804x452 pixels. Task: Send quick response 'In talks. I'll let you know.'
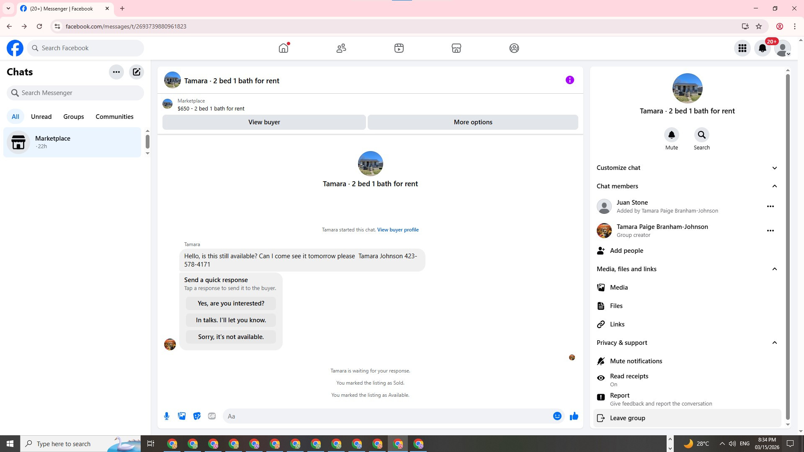point(231,320)
